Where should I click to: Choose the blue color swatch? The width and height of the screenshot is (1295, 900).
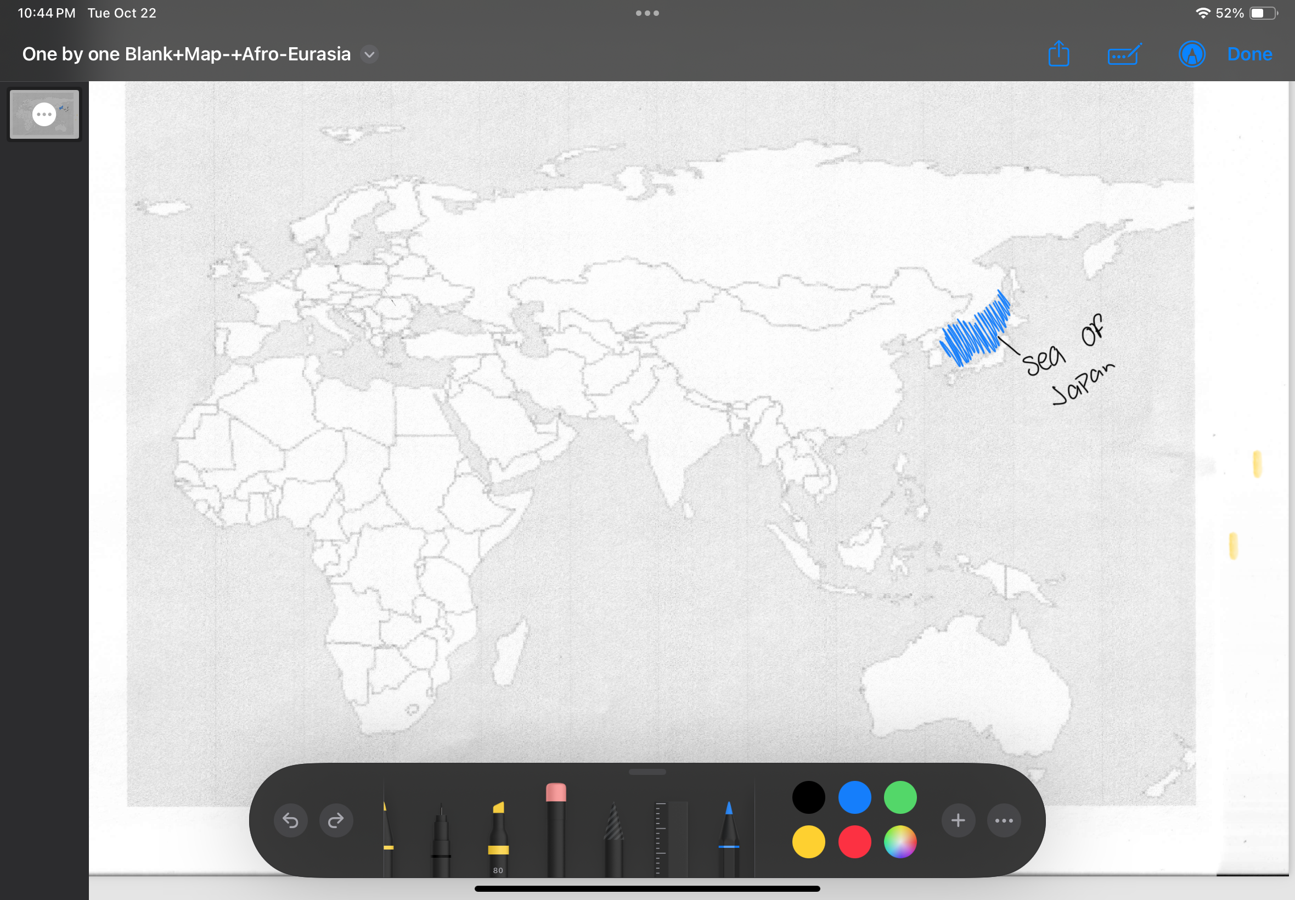coord(855,797)
